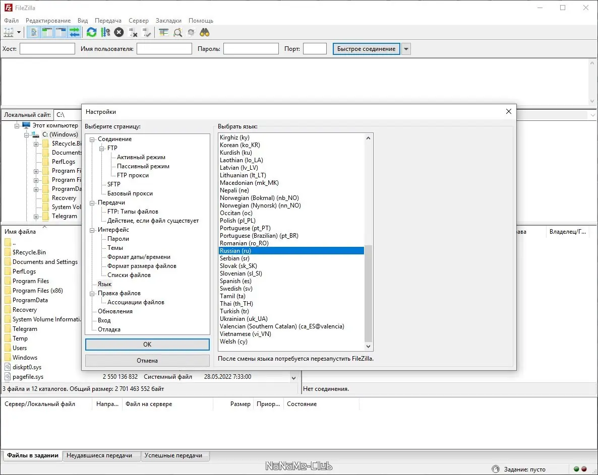The height and width of the screenshot is (475, 598).
Task: Switch to Успешные передачи tab
Action: coord(173,455)
